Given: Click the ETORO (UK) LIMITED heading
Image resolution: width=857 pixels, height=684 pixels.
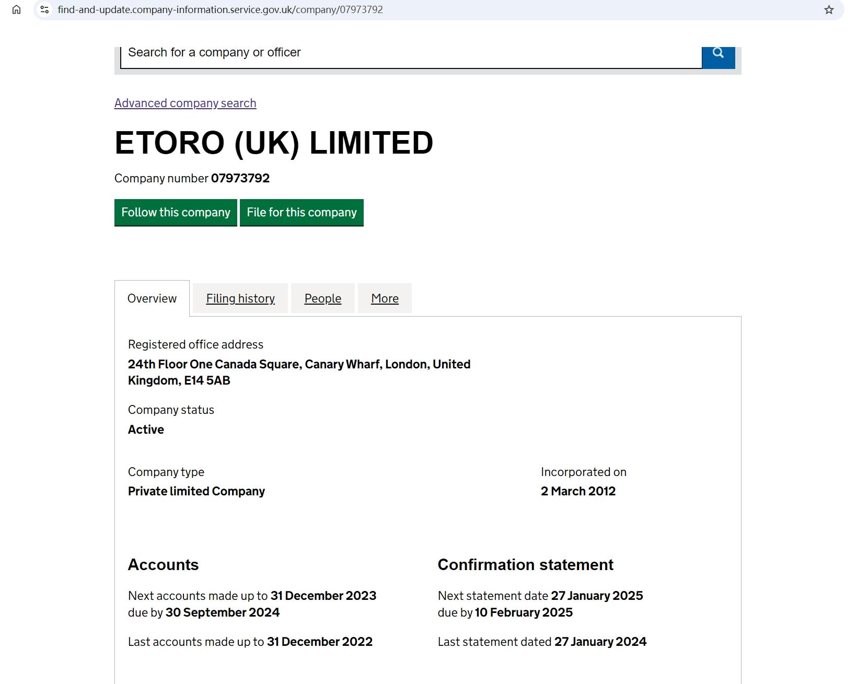Looking at the screenshot, I should coord(274,143).
